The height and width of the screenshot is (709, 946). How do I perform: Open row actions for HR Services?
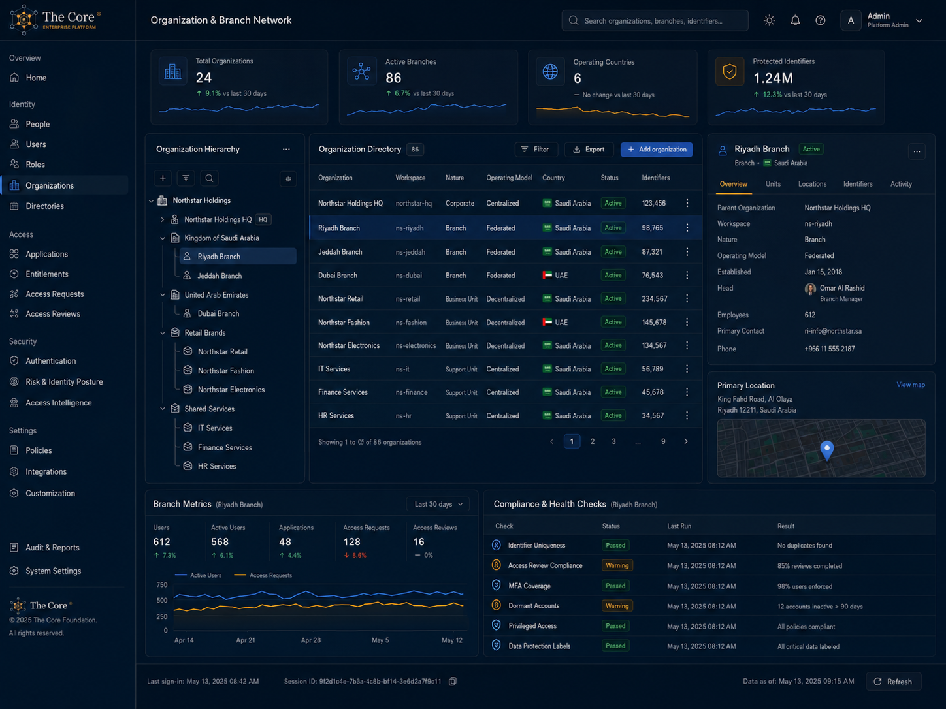[x=687, y=416]
